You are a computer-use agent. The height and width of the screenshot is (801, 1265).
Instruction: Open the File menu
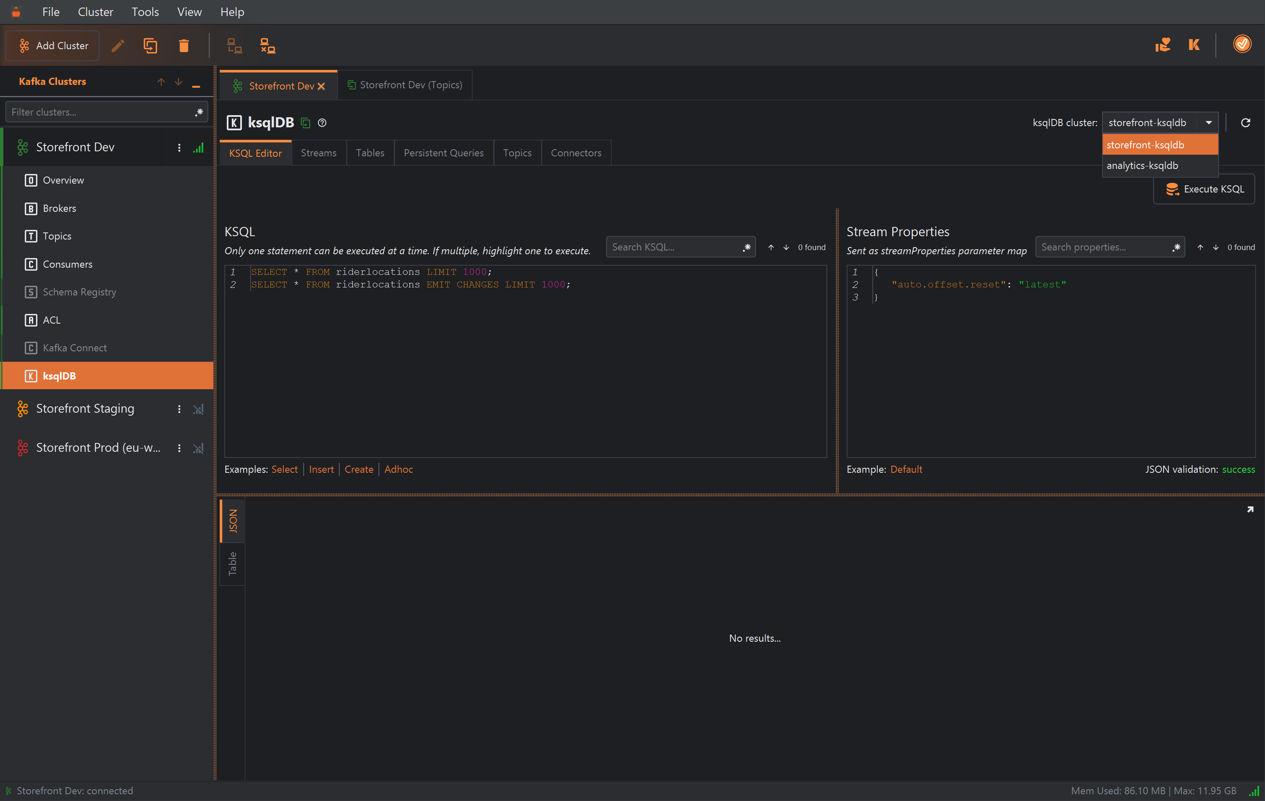click(50, 12)
